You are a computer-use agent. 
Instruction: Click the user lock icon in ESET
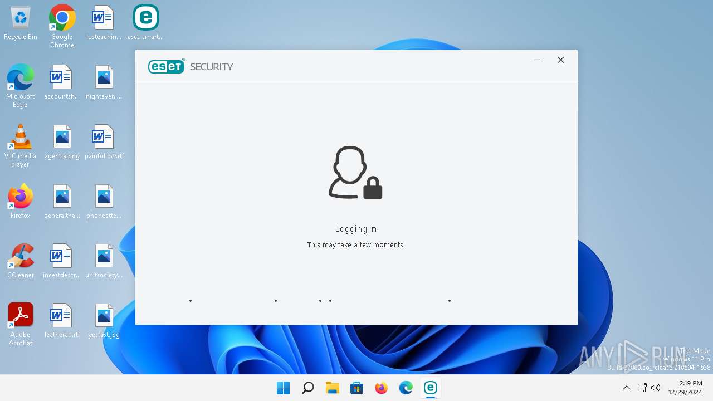point(355,173)
